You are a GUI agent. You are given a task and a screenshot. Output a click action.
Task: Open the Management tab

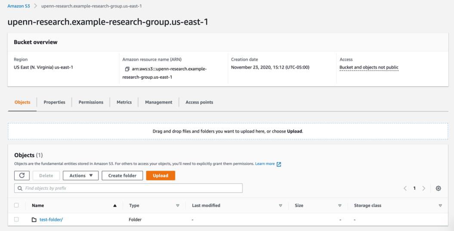[x=159, y=102]
